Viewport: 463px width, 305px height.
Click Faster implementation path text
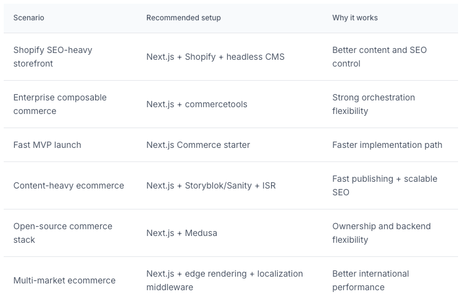click(387, 145)
